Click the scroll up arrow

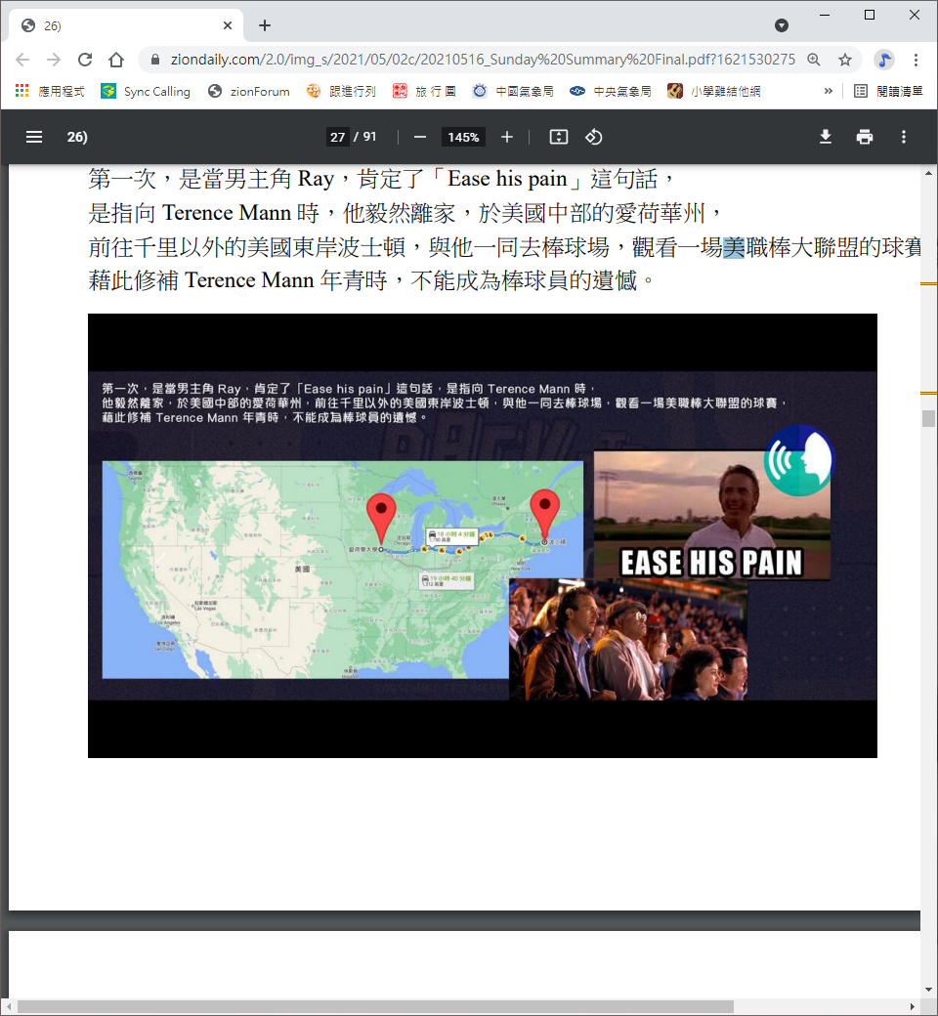929,174
